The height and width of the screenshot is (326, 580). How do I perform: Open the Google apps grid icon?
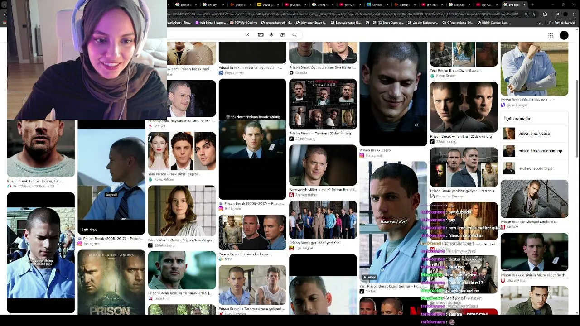coord(551,35)
